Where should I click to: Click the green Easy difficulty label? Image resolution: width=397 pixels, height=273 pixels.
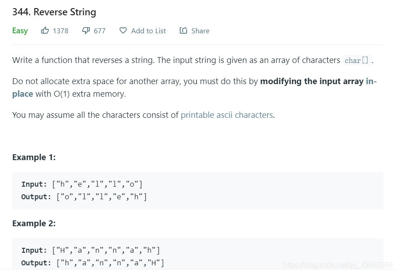(x=20, y=31)
